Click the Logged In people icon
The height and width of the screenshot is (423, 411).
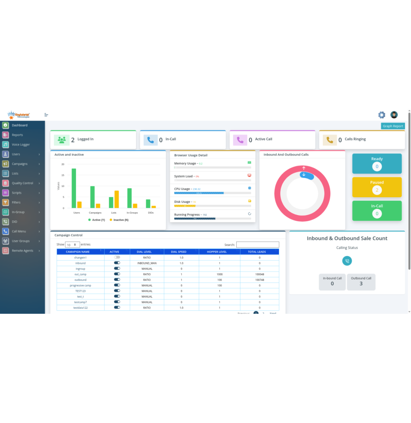(x=62, y=140)
